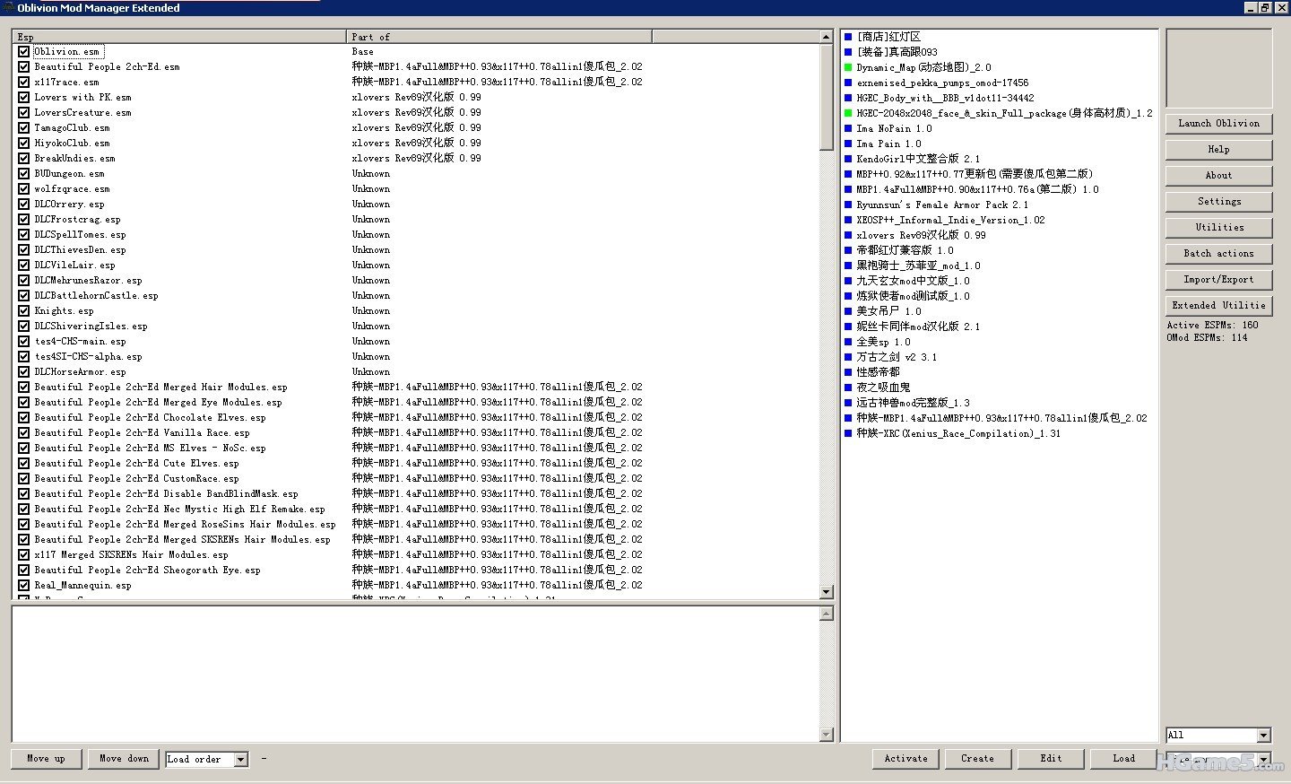Click plugin list scrollbar down arrow

[x=827, y=592]
